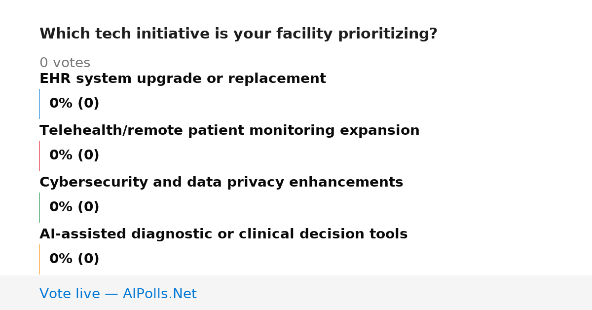Click the 0% (0) result for Cybersecurity

click(x=74, y=207)
